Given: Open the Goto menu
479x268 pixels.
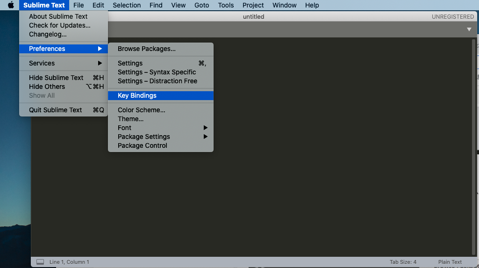Looking at the screenshot, I should [x=201, y=5].
